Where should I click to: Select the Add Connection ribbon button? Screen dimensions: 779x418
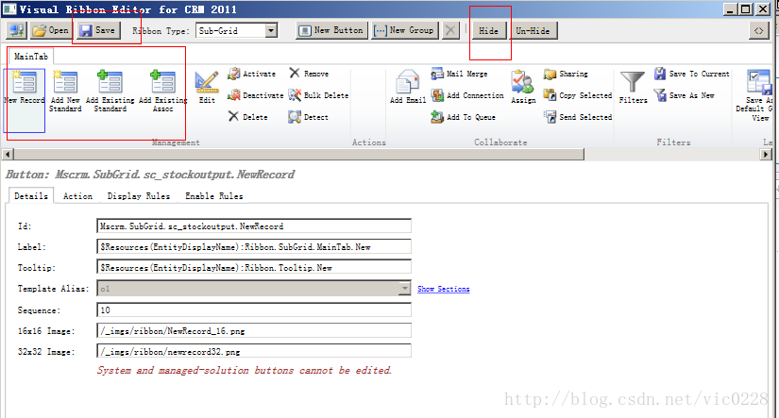tap(467, 95)
